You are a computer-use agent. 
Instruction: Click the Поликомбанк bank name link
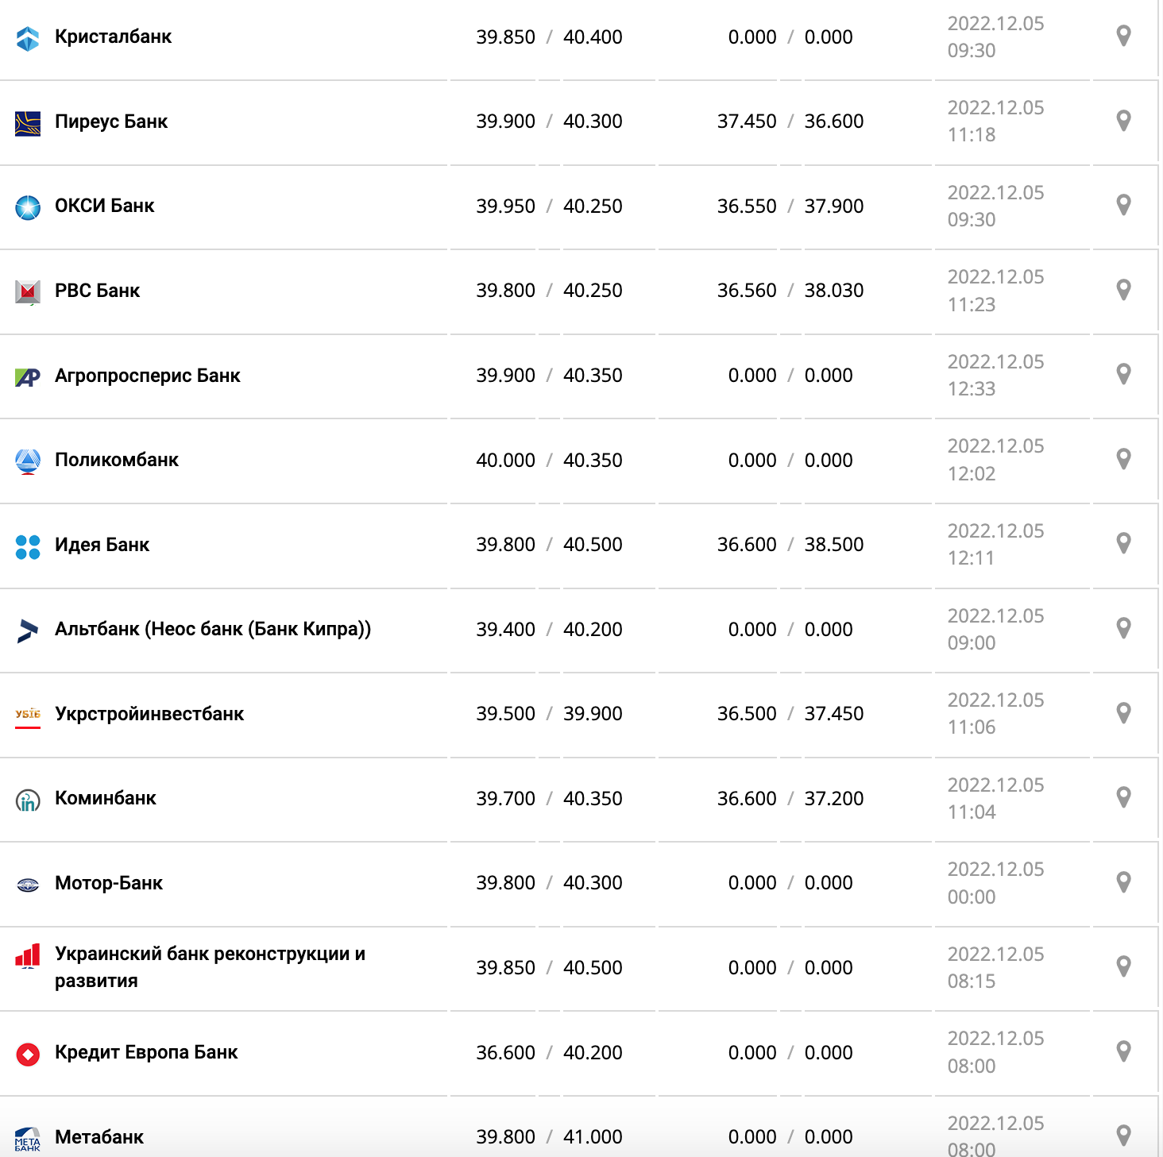(117, 460)
